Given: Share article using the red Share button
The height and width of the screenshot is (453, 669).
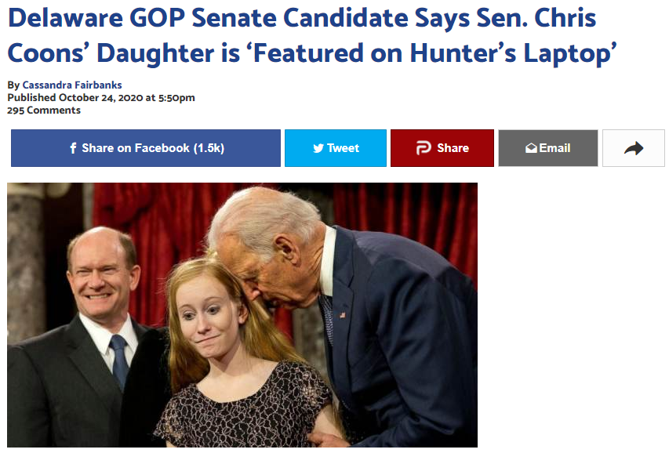Looking at the screenshot, I should pyautogui.click(x=442, y=148).
